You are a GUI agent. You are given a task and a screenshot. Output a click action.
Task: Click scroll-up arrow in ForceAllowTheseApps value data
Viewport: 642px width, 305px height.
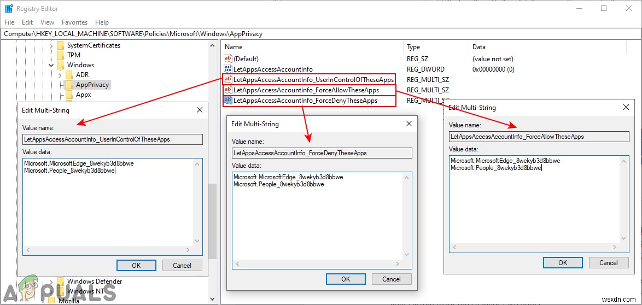click(x=623, y=161)
